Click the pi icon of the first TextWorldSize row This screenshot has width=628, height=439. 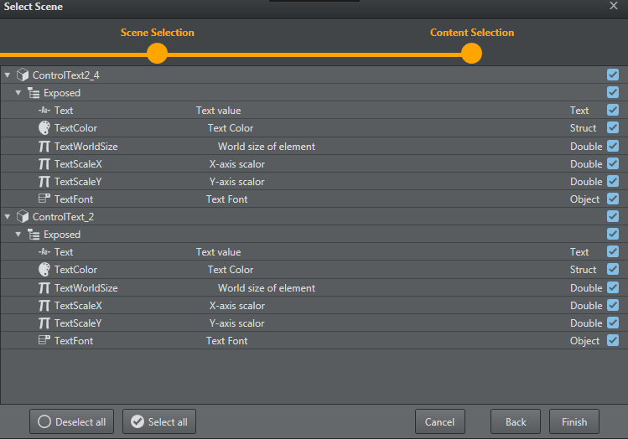[x=44, y=147]
